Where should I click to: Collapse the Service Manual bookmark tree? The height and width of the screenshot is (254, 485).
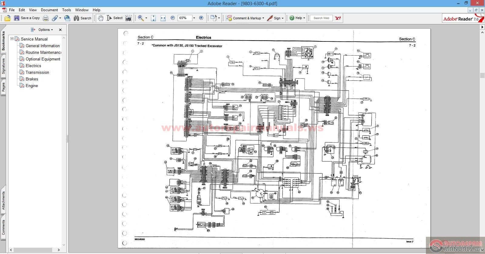[x=12, y=39]
